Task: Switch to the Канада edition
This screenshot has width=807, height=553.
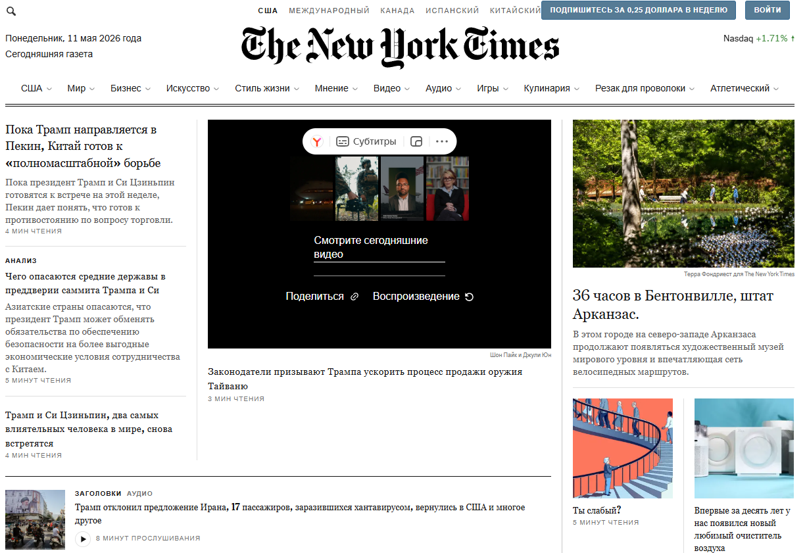Action: (397, 11)
